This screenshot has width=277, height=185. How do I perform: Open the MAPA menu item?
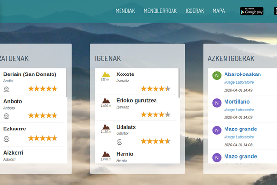[219, 11]
